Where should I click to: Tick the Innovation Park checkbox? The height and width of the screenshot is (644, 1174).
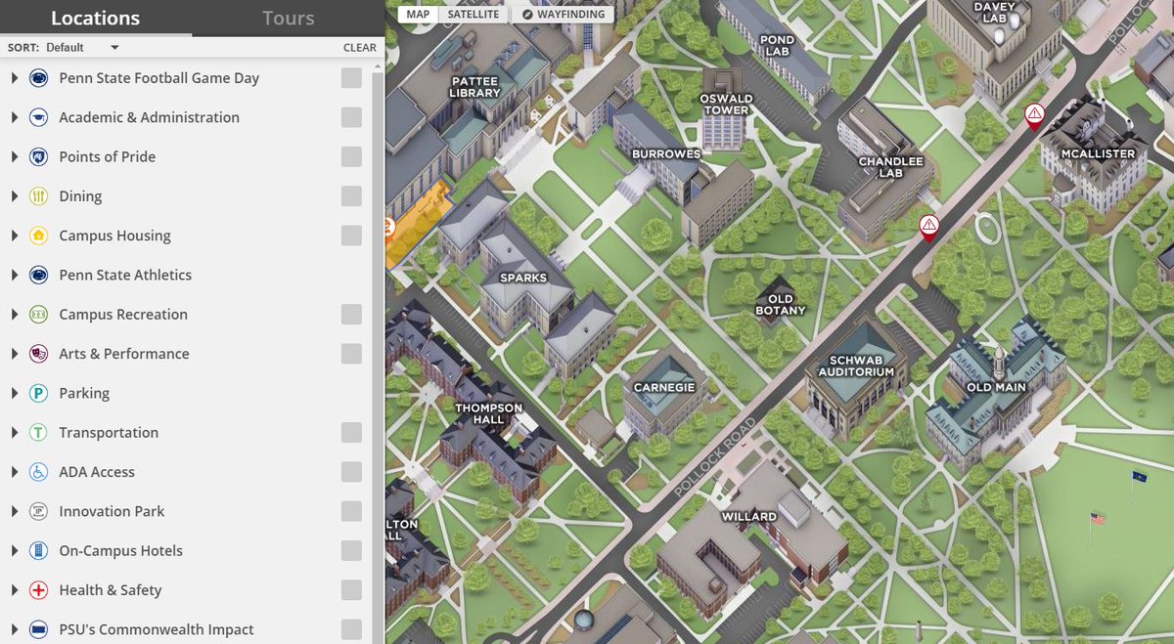click(x=351, y=511)
